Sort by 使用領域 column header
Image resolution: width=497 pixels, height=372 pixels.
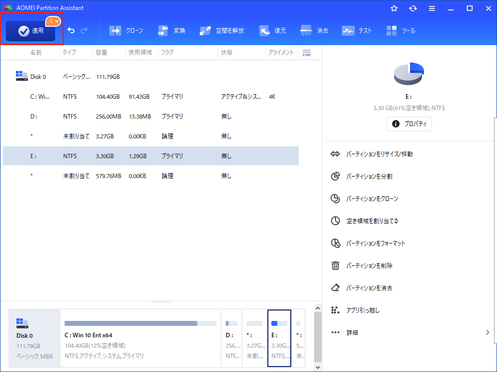[140, 53]
